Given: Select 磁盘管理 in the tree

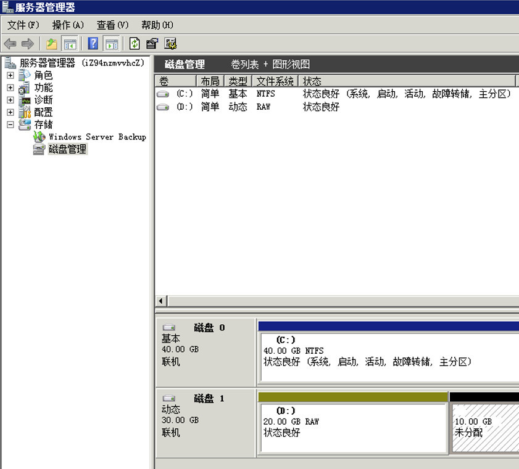Looking at the screenshot, I should (x=67, y=149).
